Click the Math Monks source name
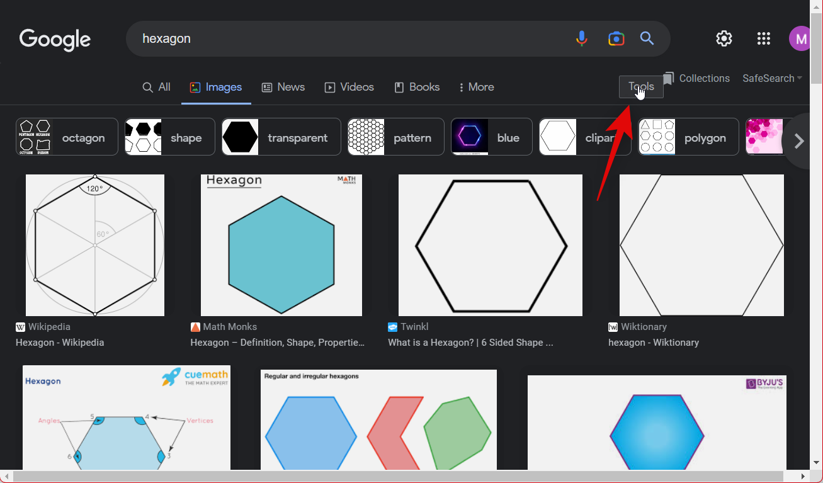Viewport: 823px width, 483px height. (230, 327)
